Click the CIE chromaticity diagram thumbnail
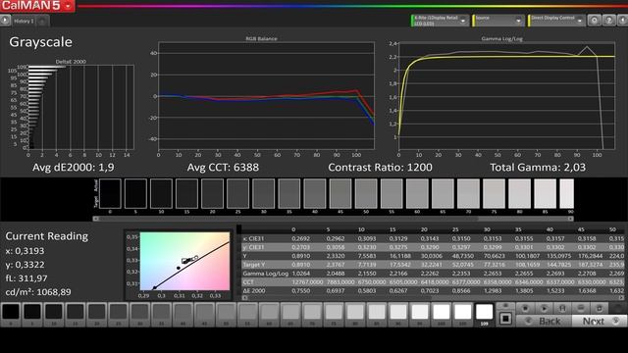The height and width of the screenshot is (353, 628). pyautogui.click(x=184, y=261)
